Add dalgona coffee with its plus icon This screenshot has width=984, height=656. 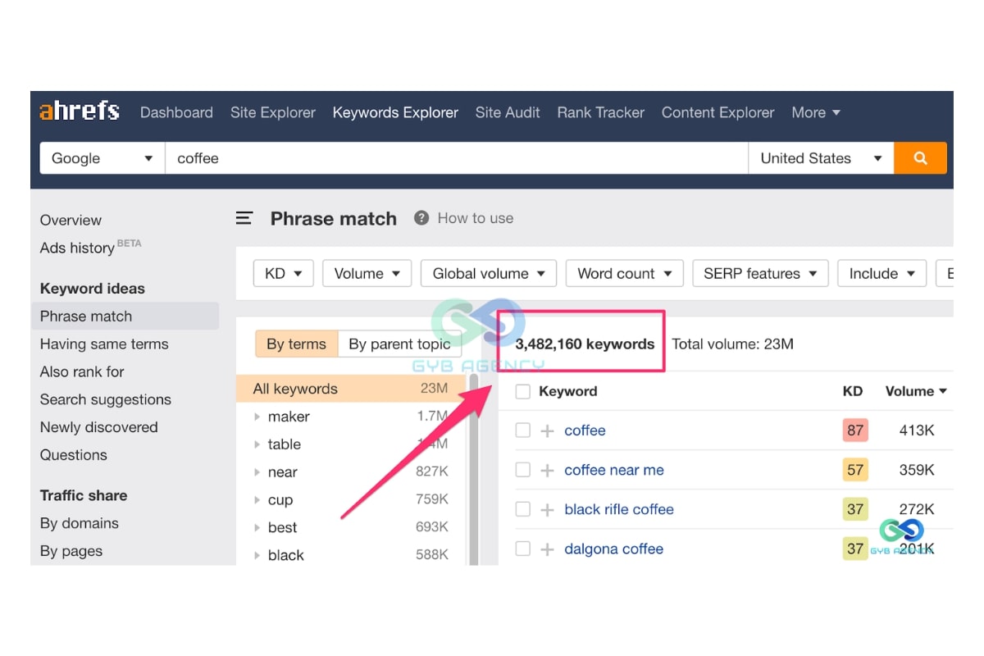pos(548,549)
